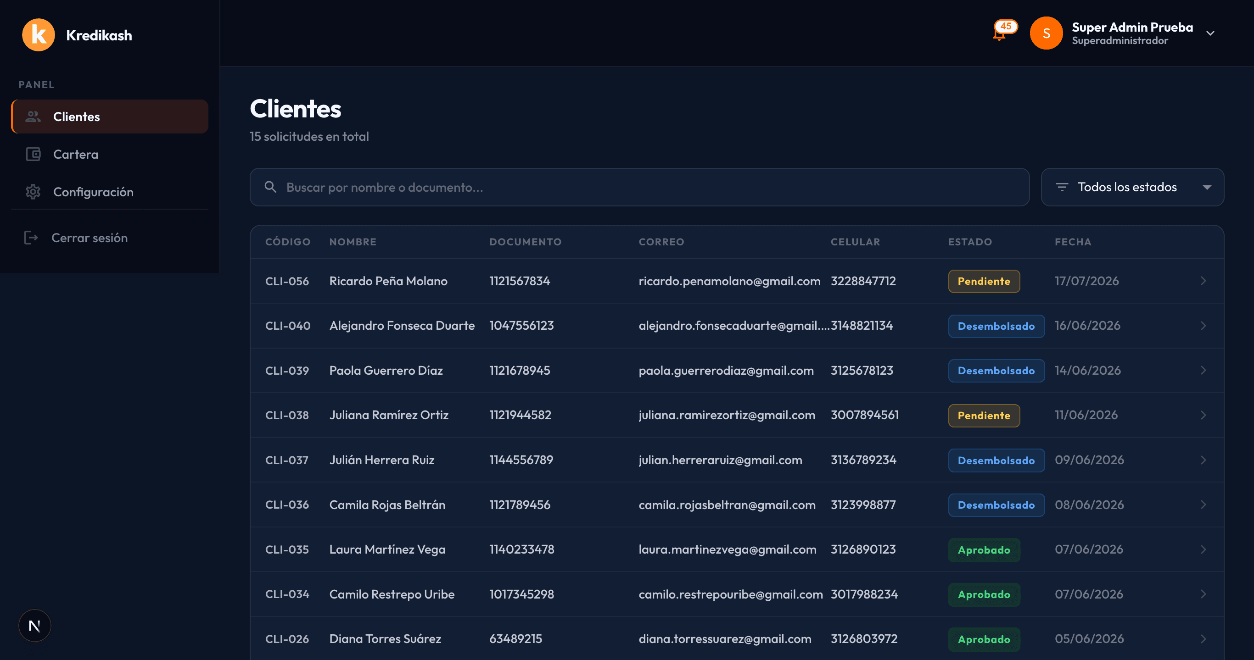The image size is (1254, 660).
Task: Select client code CLI-039
Action: tap(287, 370)
